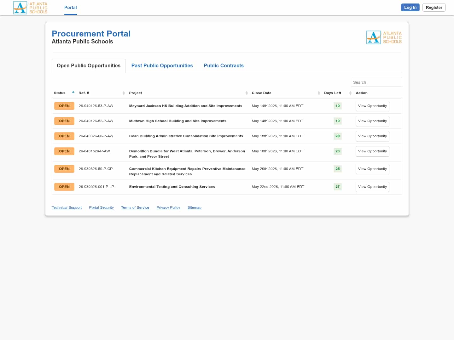This screenshot has width=454, height=340.
Task: View Opportunity for Environmental Testing and Consulting
Action: click(372, 187)
